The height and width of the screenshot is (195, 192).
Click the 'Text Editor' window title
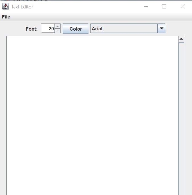[22, 7]
